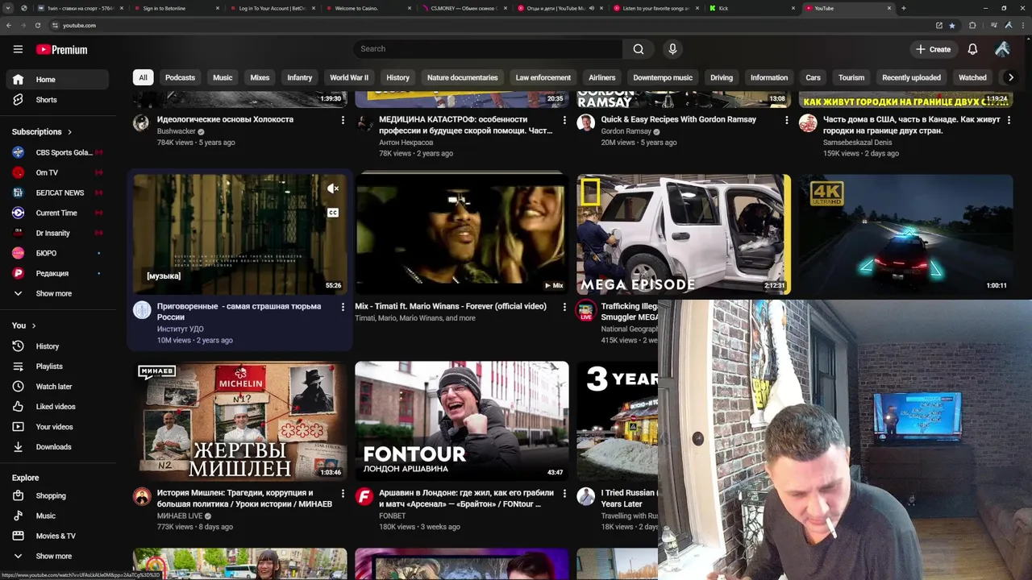Open the browser extensions puzzle icon
Screen dimensions: 1032x580
pyautogui.click(x=972, y=25)
